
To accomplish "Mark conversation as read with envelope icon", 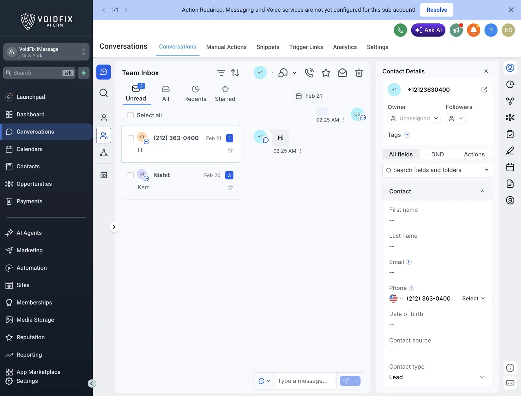I will coord(342,73).
